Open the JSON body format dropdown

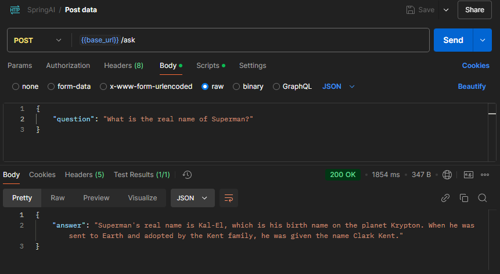point(339,86)
